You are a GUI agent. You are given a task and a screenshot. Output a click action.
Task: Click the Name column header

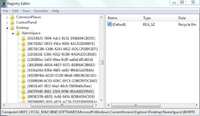(x=124, y=18)
